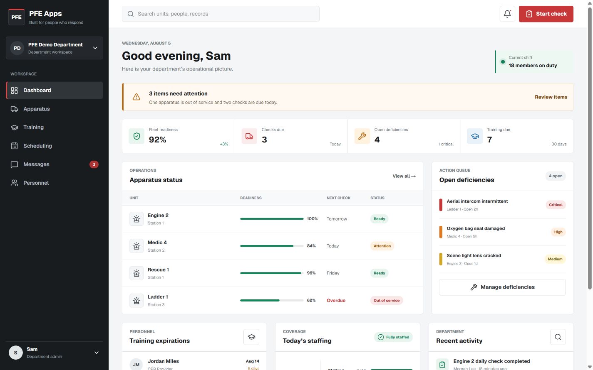Click the Attention status badge for Medic 4

point(382,246)
